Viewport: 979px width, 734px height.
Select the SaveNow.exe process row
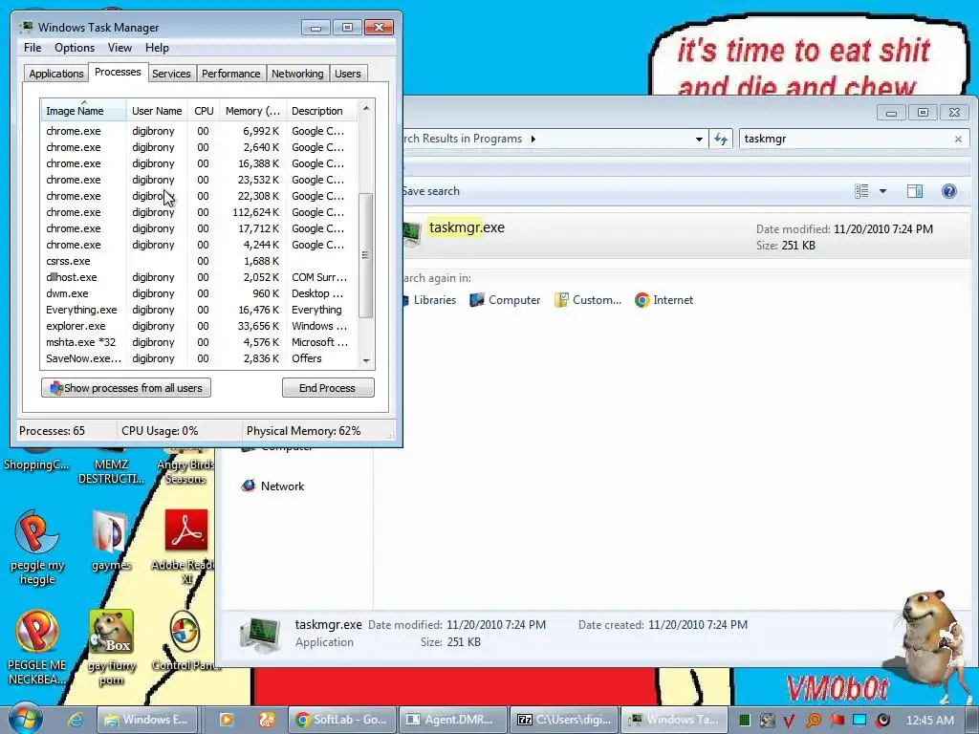coord(199,358)
